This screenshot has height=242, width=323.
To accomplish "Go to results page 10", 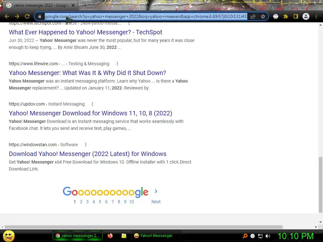I will [132, 202].
